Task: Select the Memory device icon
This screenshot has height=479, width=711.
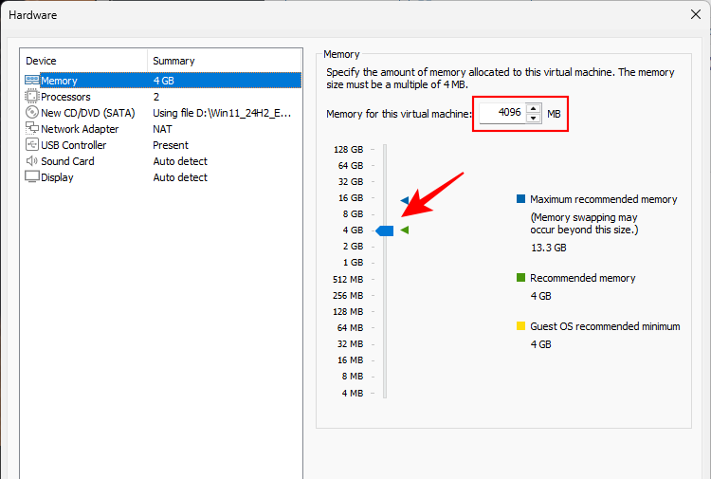Action: click(32, 81)
